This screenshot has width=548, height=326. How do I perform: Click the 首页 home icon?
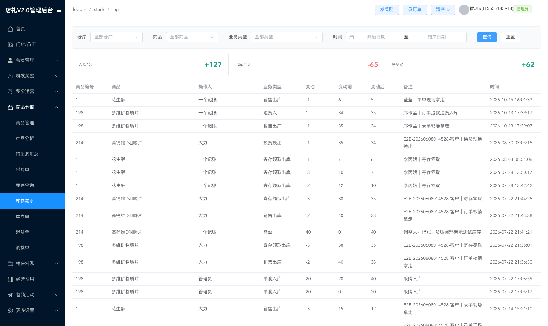[x=10, y=29]
